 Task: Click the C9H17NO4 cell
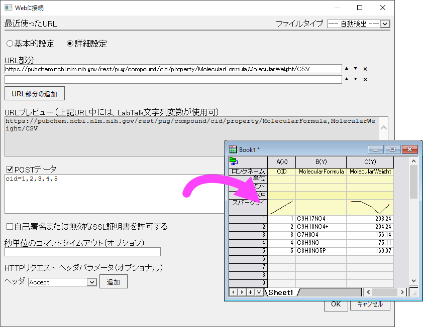click(321, 219)
